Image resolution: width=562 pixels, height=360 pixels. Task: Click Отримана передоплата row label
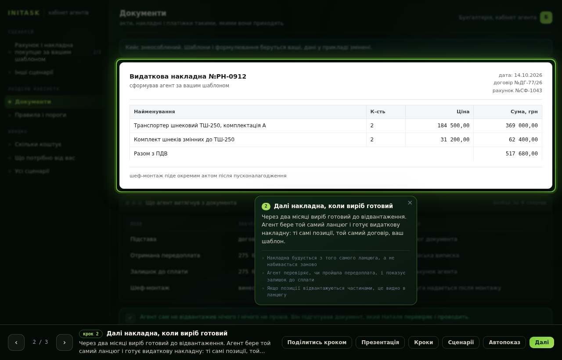(x=165, y=256)
